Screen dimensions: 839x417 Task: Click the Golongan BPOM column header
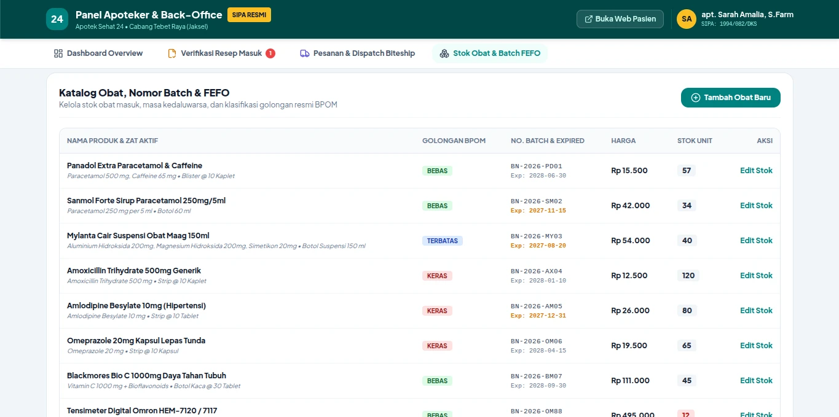(454, 141)
